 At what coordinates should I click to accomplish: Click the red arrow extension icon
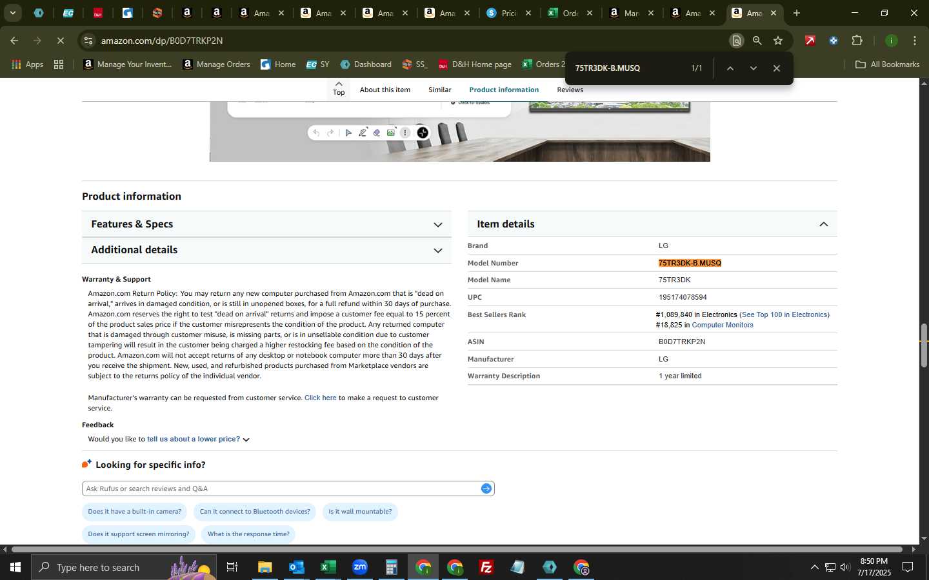810,41
